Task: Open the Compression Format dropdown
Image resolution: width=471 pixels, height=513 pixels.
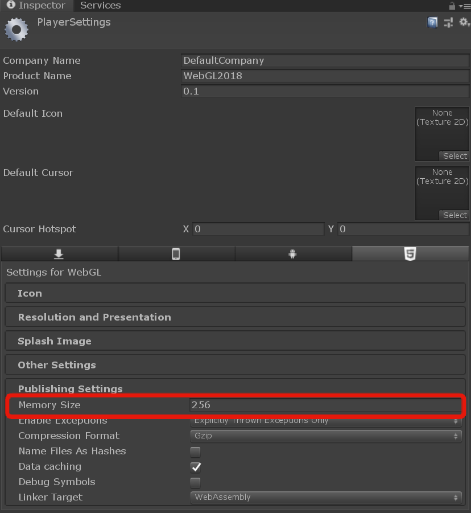Action: click(x=325, y=436)
